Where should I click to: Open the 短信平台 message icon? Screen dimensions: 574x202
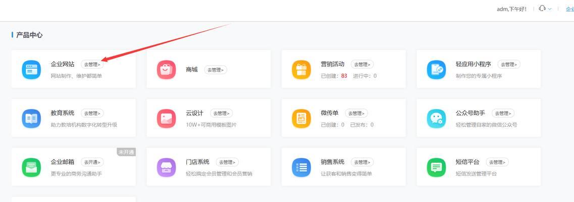coord(436,168)
